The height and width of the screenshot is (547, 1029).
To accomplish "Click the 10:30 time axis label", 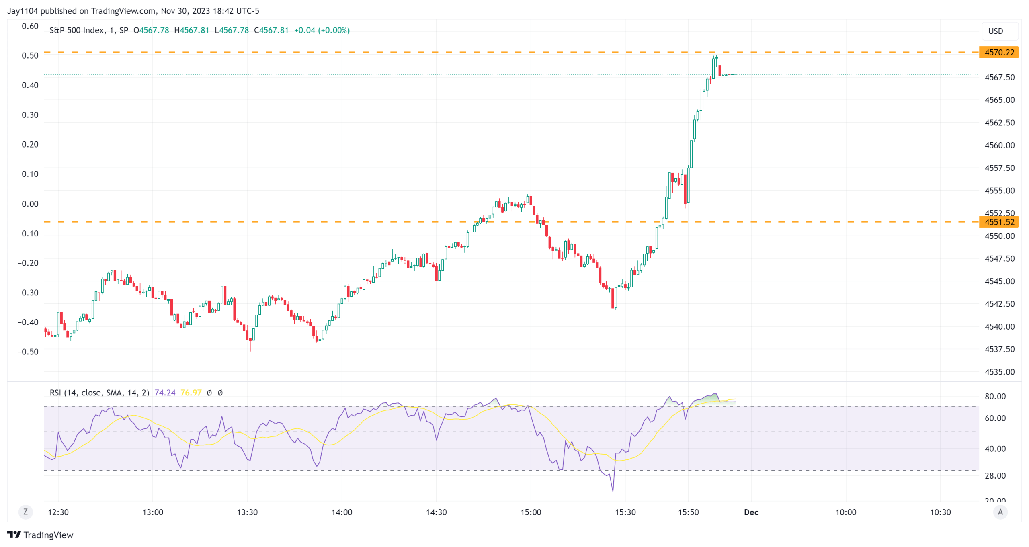I will 941,512.
